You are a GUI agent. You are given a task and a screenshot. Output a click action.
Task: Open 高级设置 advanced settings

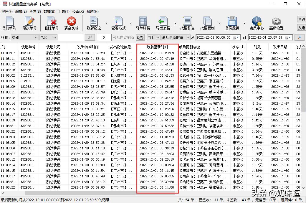(x=276, y=23)
